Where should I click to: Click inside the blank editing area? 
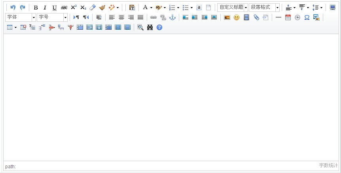(x=171, y=97)
